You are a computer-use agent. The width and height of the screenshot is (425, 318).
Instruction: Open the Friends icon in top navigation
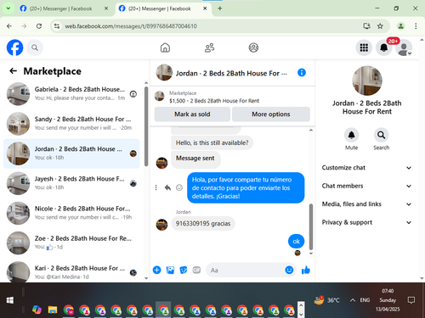(209, 47)
